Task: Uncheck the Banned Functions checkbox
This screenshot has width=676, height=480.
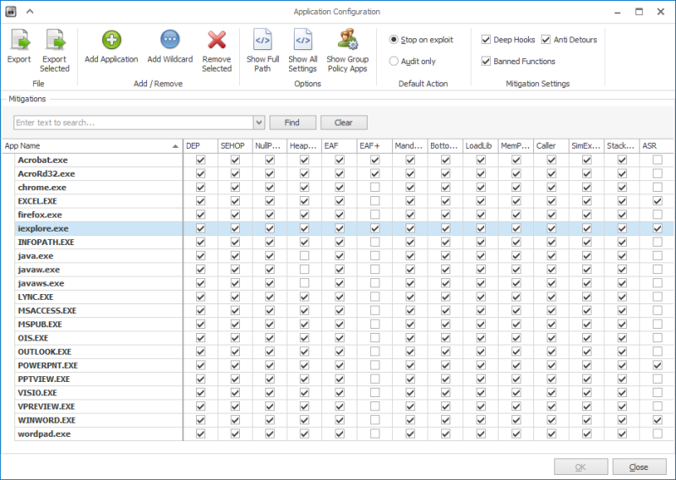Action: (x=486, y=62)
